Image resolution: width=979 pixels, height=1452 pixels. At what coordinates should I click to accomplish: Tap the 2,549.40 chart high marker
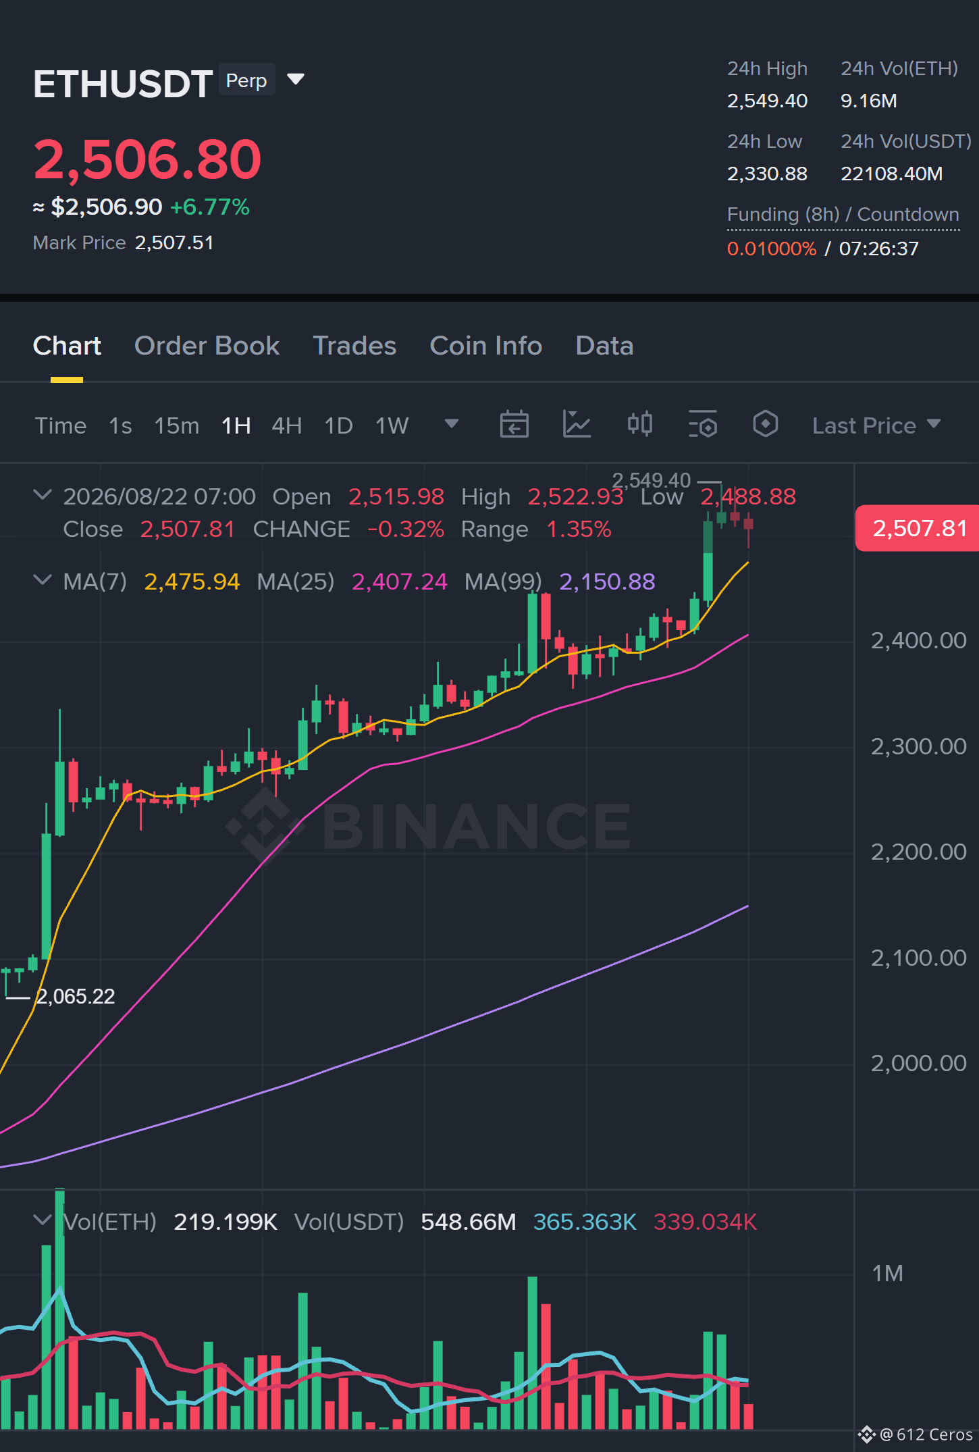coord(652,480)
